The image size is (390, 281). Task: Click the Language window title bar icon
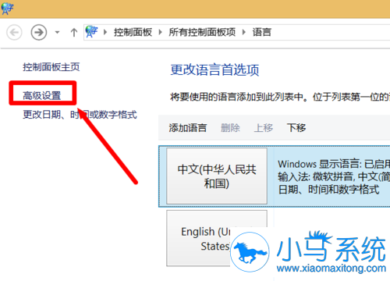point(7,9)
